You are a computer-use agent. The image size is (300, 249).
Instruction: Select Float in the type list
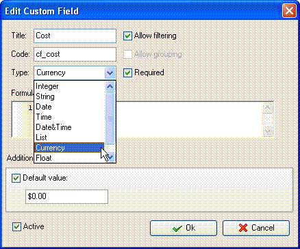[69, 158]
